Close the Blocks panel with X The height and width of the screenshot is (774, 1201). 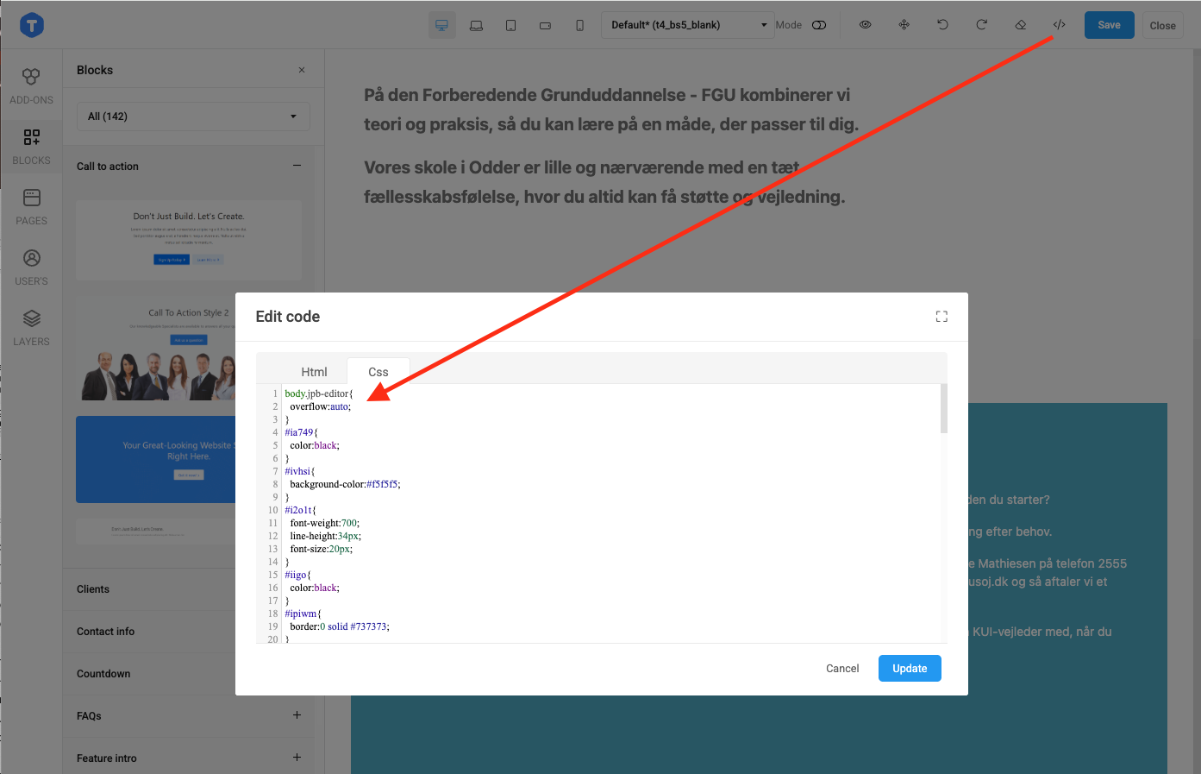302,70
